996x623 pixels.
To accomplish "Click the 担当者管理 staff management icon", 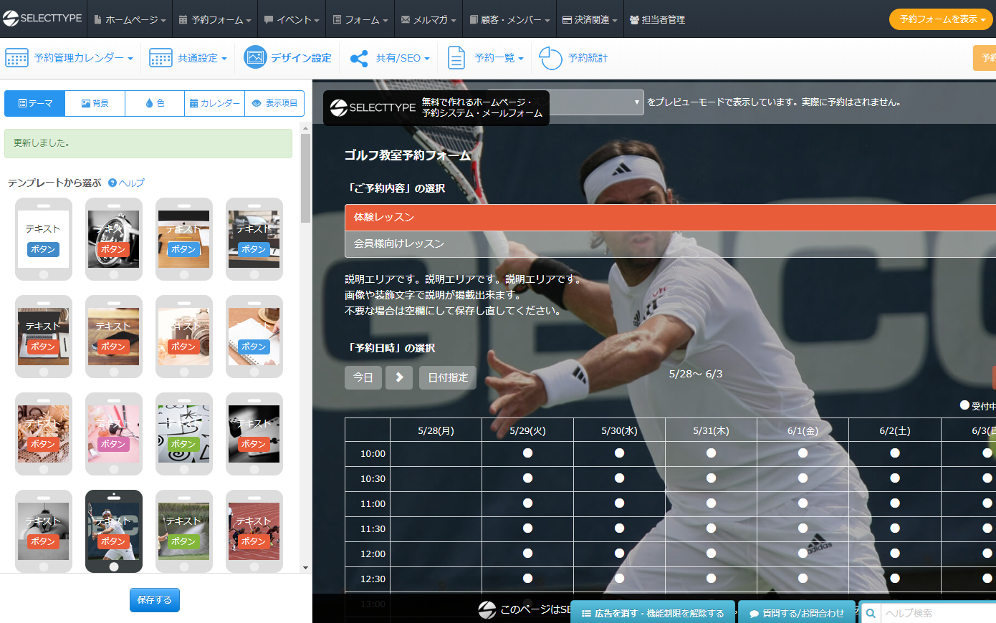I will (634, 20).
